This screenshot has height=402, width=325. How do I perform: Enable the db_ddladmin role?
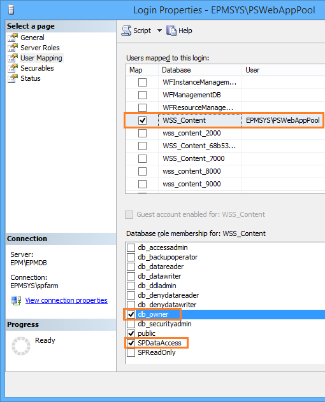click(x=131, y=286)
